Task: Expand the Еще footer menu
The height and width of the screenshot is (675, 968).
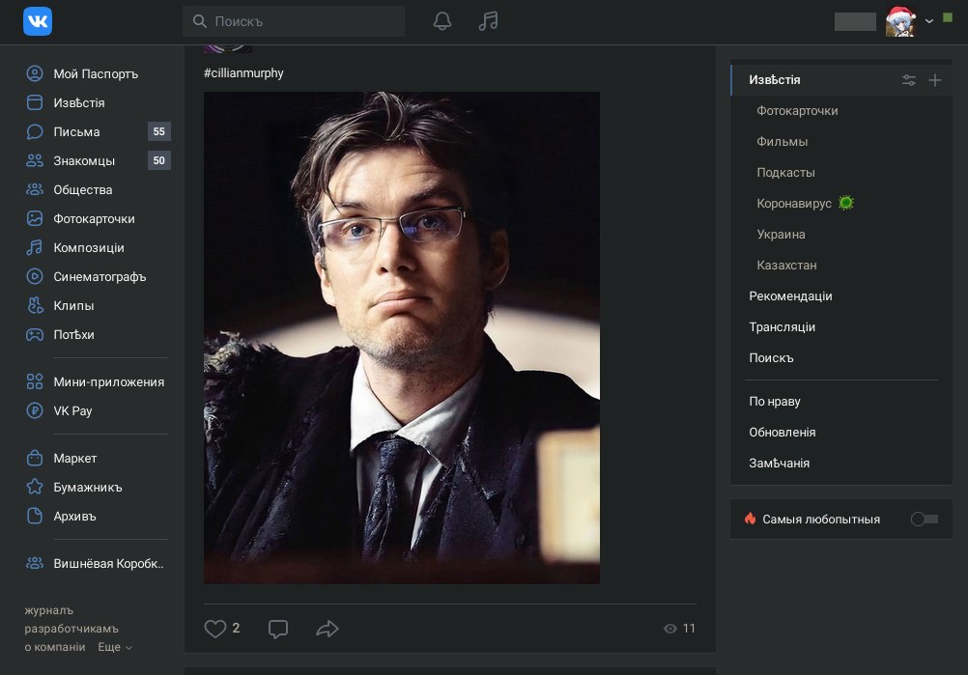Action: pos(115,647)
